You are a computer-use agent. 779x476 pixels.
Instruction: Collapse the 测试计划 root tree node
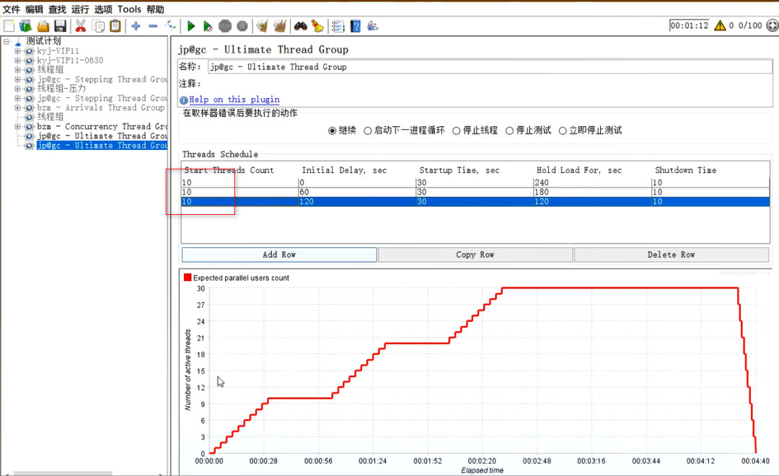click(6, 41)
